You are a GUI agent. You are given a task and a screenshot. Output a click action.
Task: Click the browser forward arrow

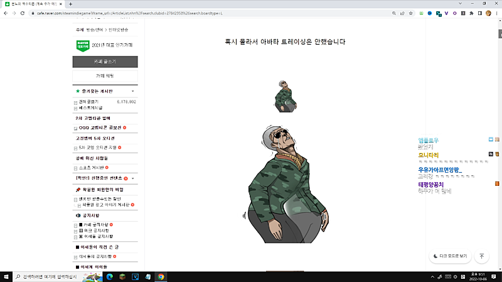coord(14,13)
